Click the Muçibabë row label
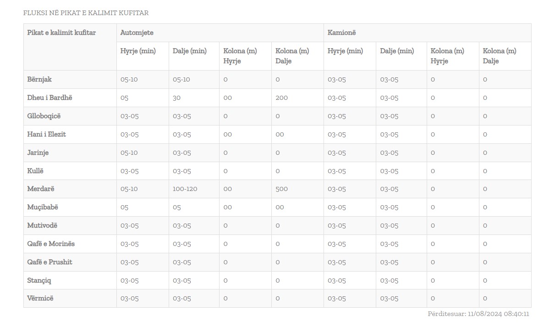The image size is (544, 327). coord(43,207)
